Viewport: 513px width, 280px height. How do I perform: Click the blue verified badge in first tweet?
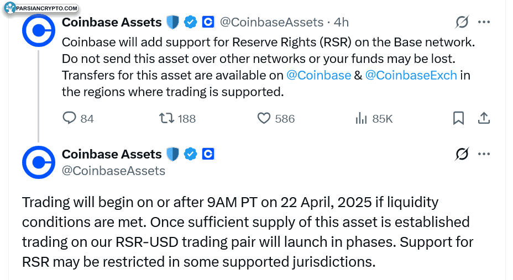190,22
